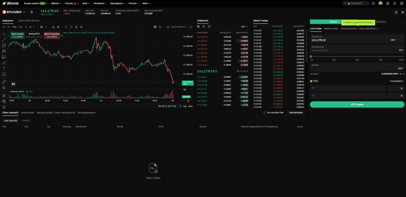Open the hamburger menu in header

(402, 3)
